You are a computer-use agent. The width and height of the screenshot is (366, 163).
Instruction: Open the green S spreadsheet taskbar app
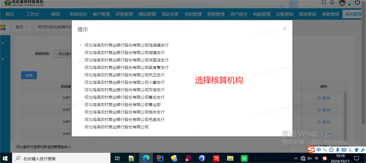click(x=244, y=158)
